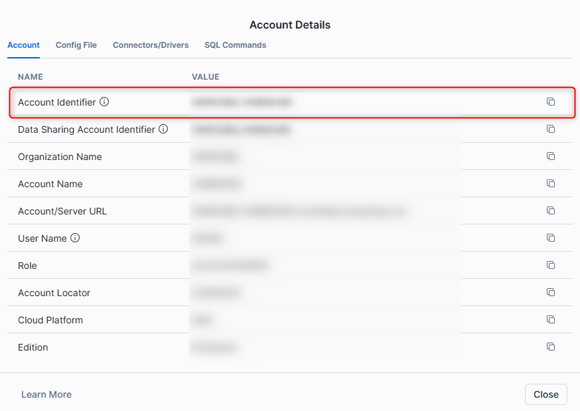Screen dimensions: 580x411
Task: Click the blurred Account/Server URL value
Action: pos(299,211)
